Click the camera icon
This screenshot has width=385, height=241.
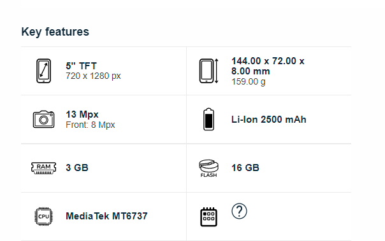44,120
